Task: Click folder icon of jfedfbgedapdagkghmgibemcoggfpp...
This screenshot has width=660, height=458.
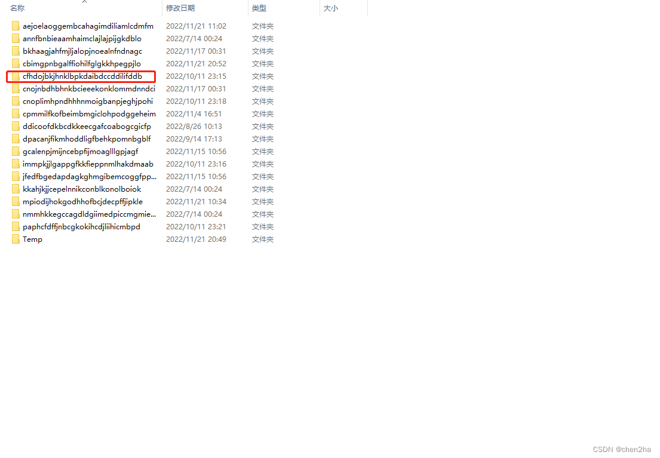Action: click(x=16, y=177)
